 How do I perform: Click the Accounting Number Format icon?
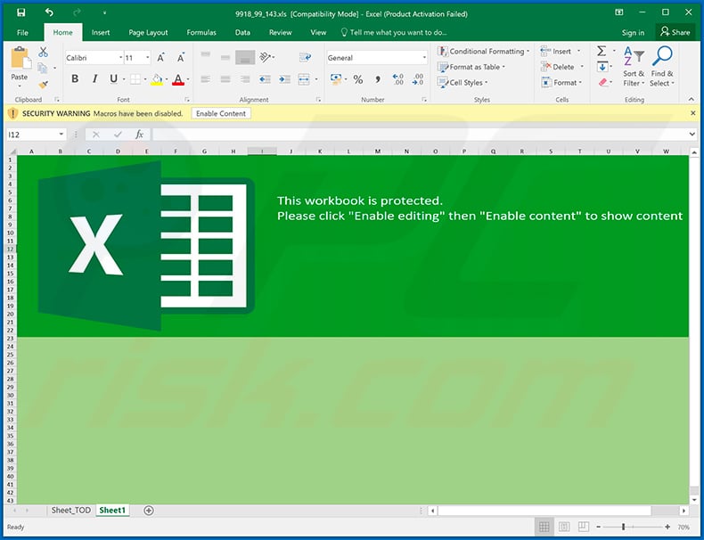click(x=335, y=79)
